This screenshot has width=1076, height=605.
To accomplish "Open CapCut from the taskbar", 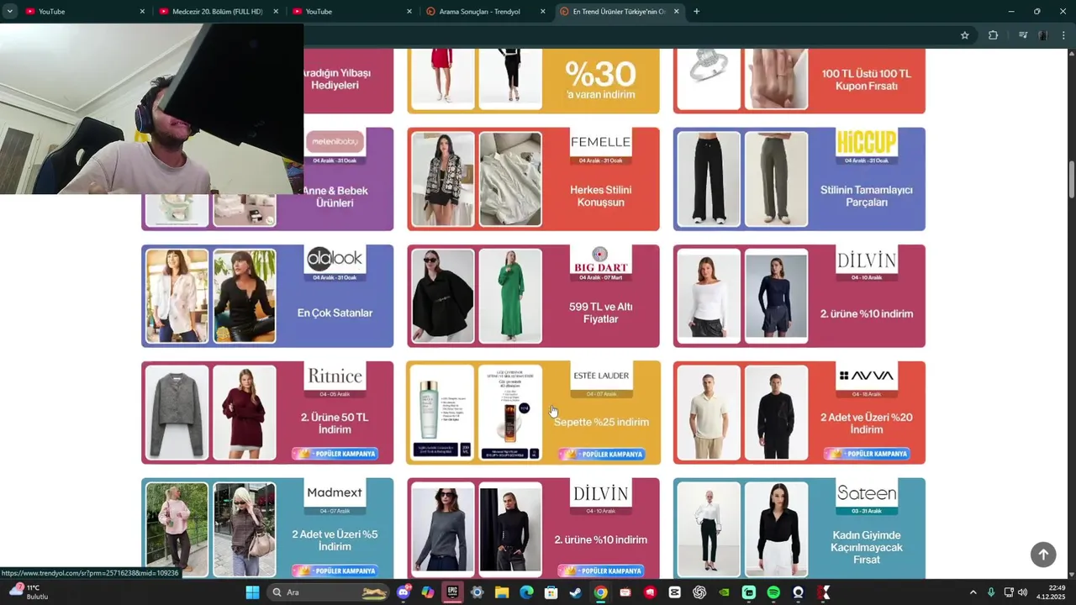I will [675, 592].
